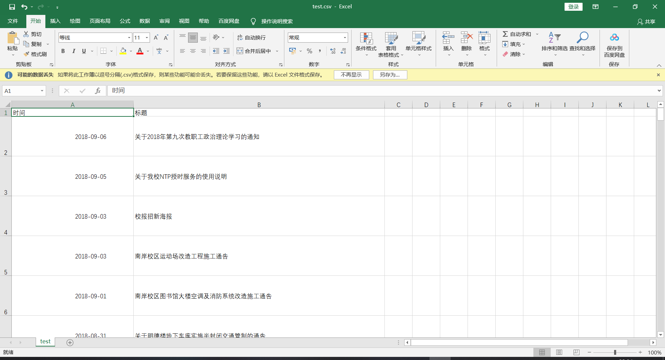Toggle Wrap Text (自动换行)

[x=251, y=37]
